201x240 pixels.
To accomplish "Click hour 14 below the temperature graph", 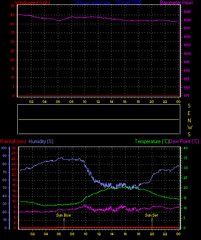I will tap(112, 234).
